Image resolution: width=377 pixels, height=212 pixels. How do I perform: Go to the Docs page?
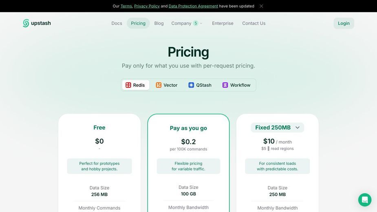pos(117,23)
